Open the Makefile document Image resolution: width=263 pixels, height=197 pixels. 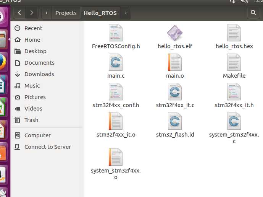[x=234, y=62]
